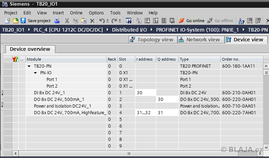
Task: Open the redo history dropdown arrow
Action: coord(120,21)
